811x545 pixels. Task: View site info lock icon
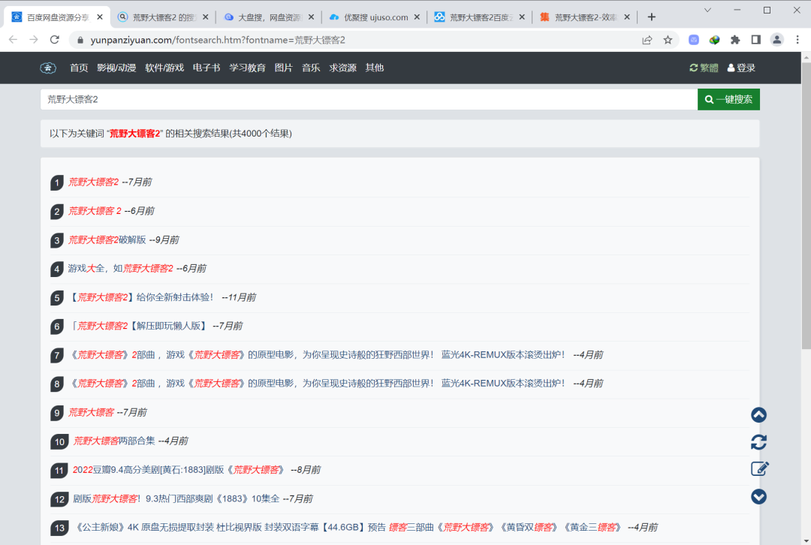point(80,40)
